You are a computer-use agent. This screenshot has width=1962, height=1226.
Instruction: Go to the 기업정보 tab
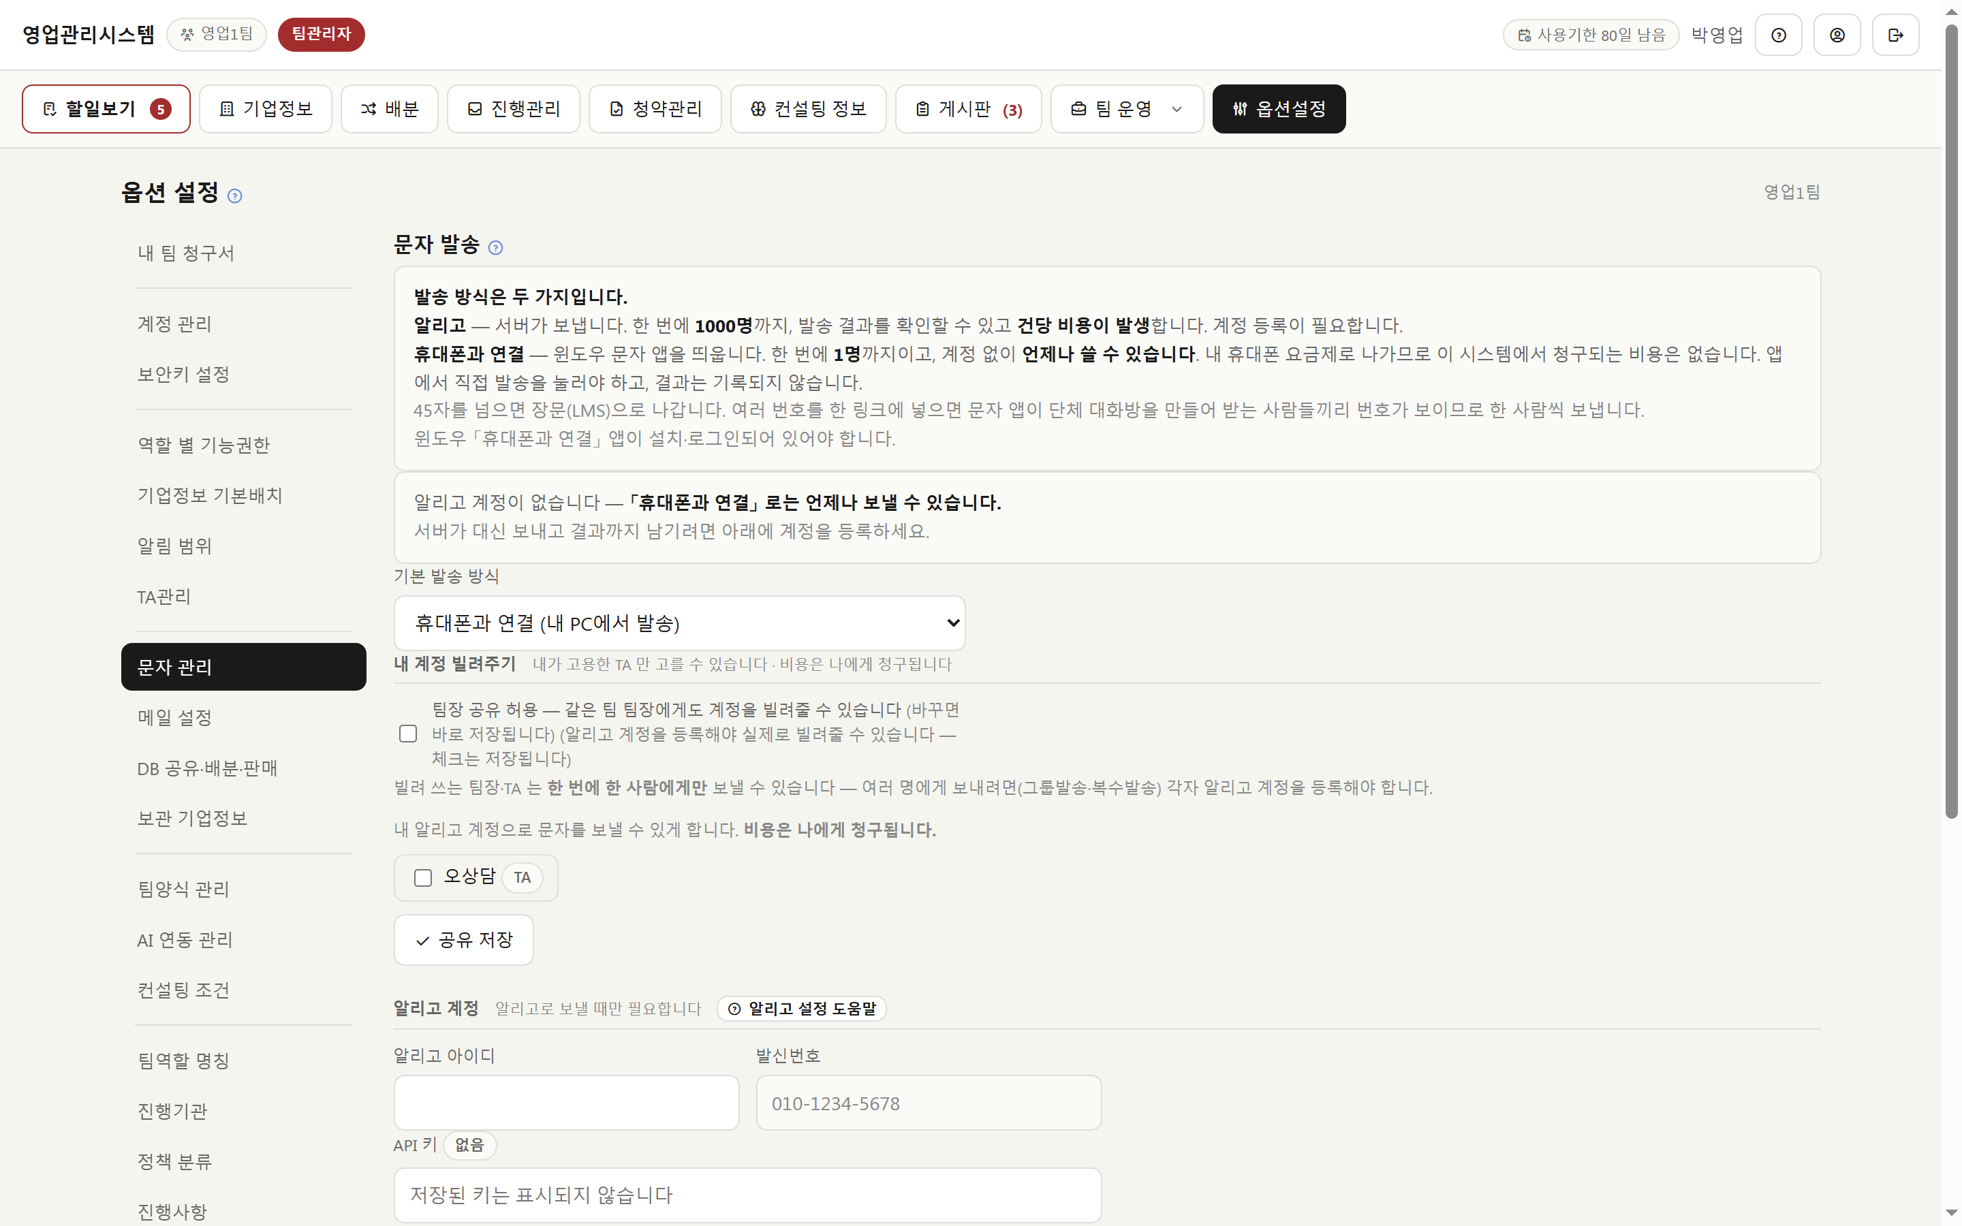point(265,109)
